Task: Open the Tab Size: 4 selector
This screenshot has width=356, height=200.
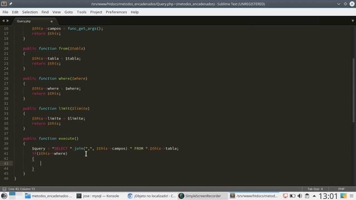Action: click(x=315, y=189)
